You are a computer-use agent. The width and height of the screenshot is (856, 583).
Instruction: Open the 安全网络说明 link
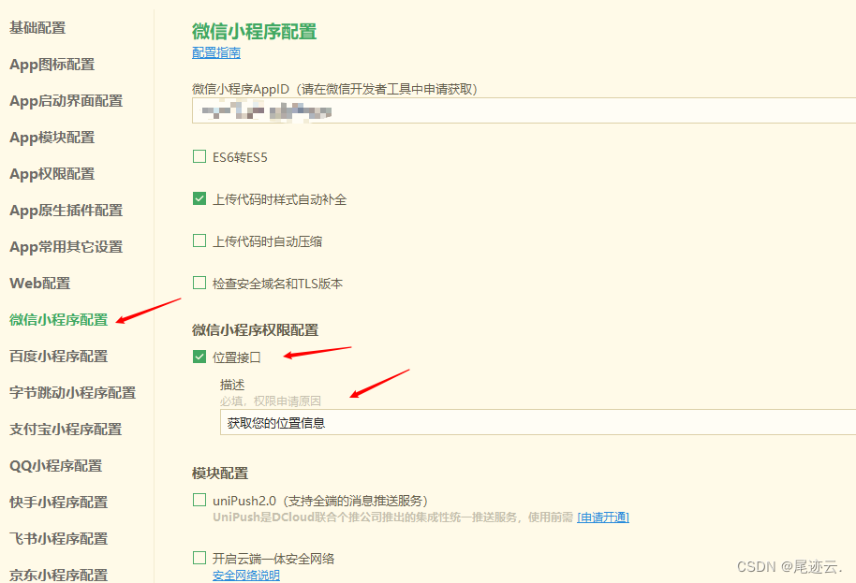point(246,576)
